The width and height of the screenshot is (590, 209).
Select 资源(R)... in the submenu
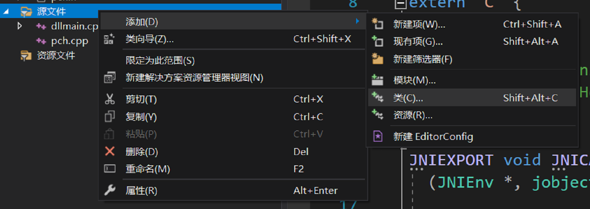[413, 115]
